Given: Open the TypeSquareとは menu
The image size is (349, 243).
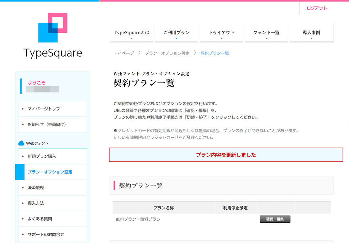Looking at the screenshot, I should [x=131, y=33].
